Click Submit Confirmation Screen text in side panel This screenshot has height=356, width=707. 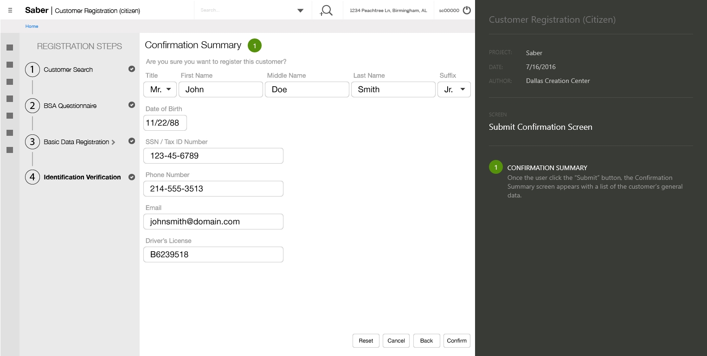click(x=540, y=127)
